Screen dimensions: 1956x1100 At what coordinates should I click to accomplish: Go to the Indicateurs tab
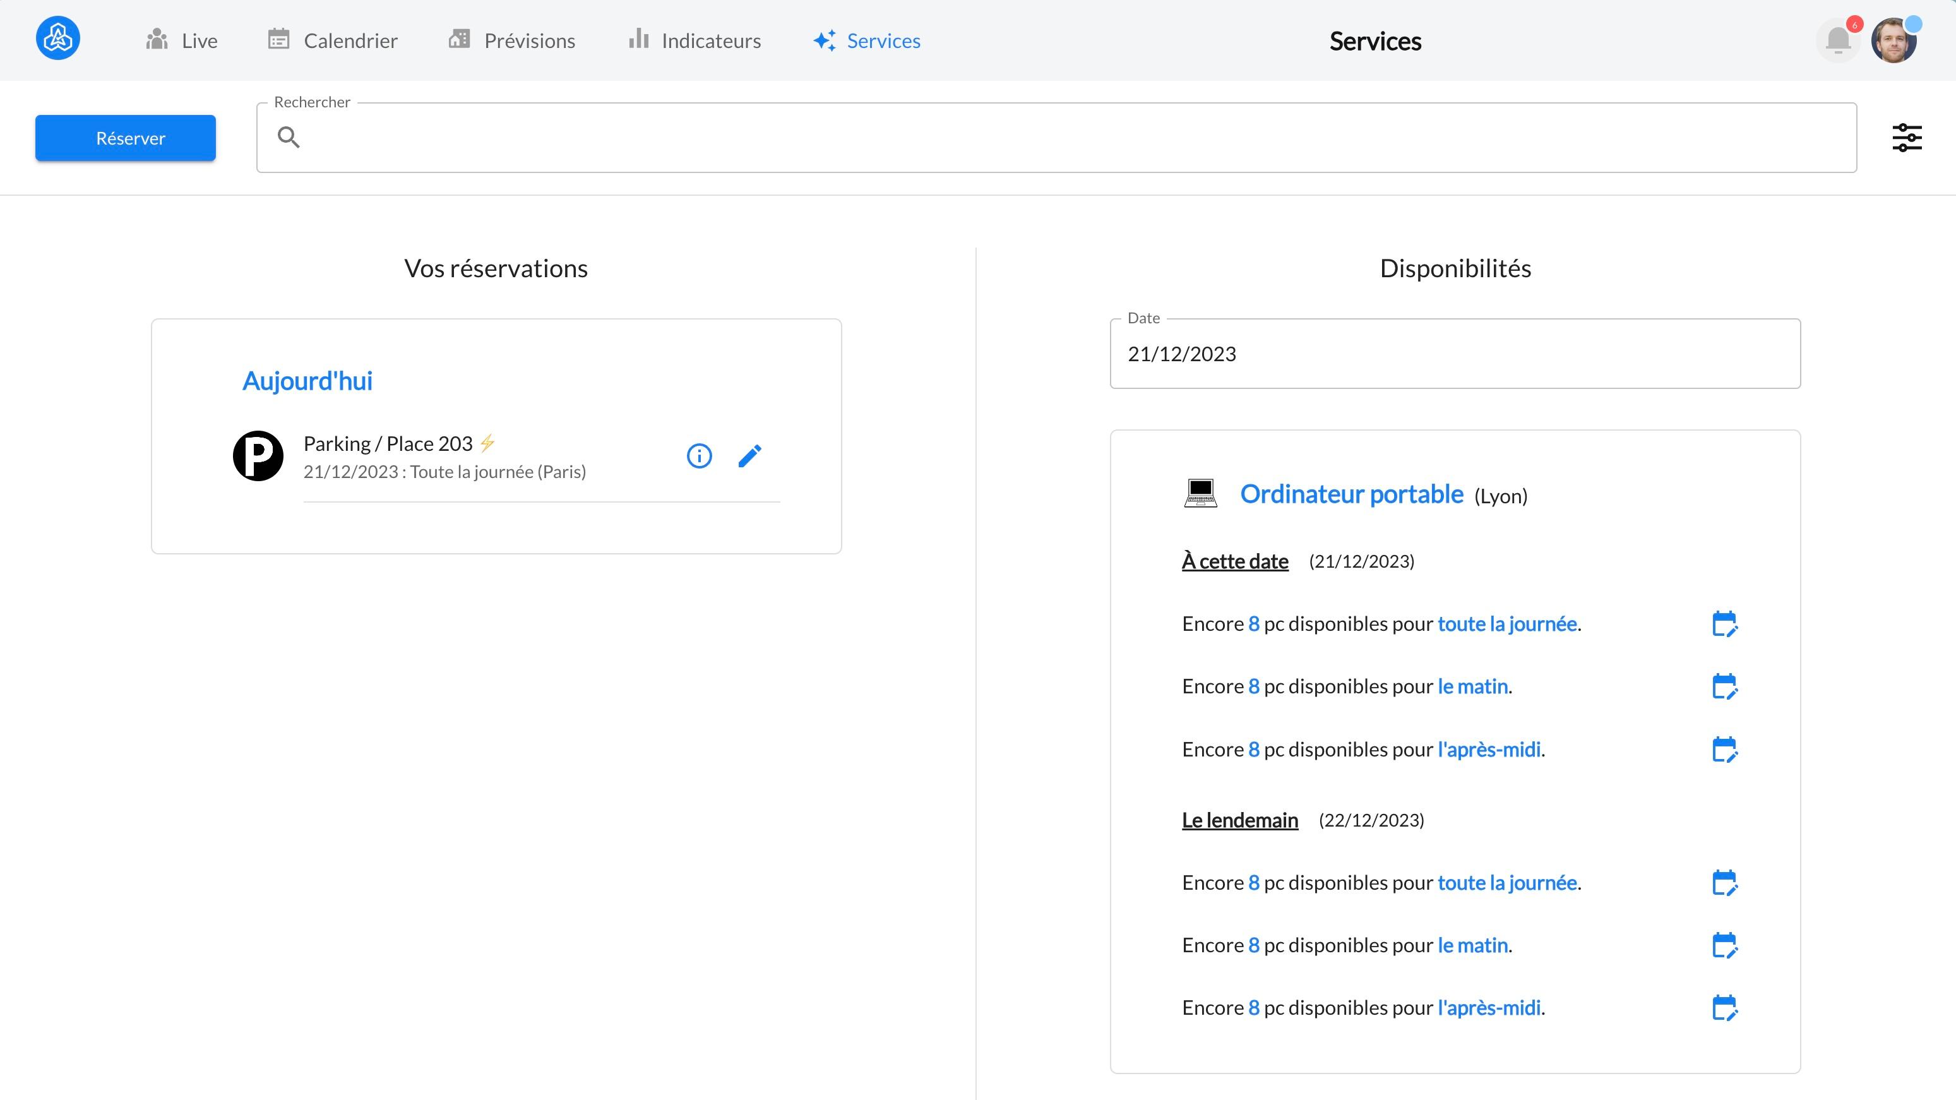(x=695, y=40)
